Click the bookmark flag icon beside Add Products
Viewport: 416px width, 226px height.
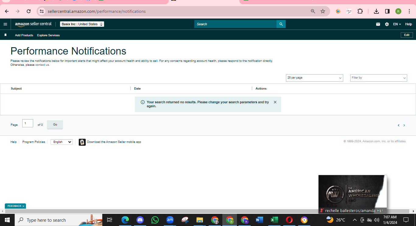pos(5,35)
